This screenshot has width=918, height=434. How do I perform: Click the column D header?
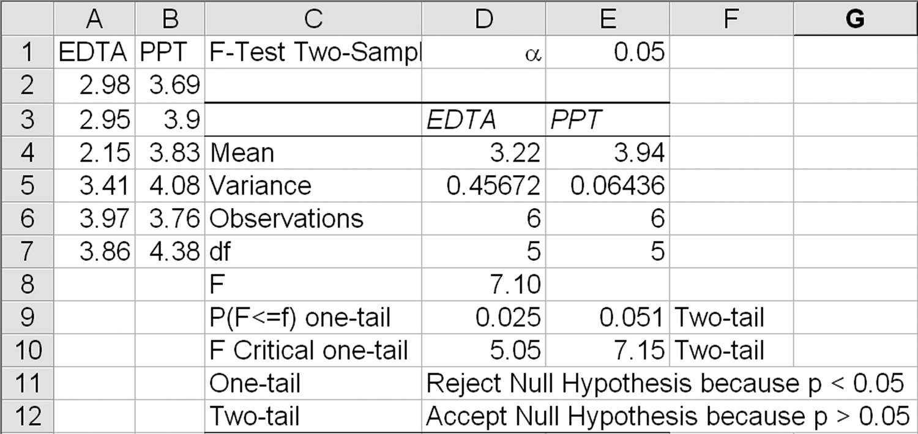pyautogui.click(x=483, y=20)
